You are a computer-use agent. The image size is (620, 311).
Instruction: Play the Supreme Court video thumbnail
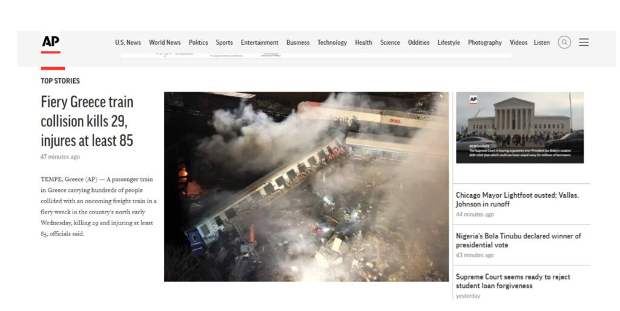coord(519,128)
